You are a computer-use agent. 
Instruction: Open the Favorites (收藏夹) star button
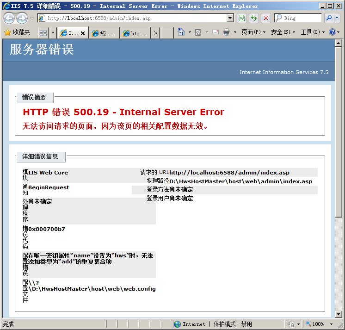pos(17,32)
